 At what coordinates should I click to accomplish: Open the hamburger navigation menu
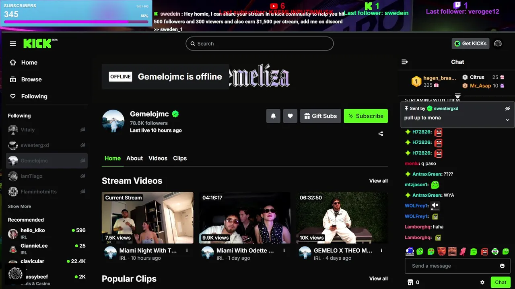pyautogui.click(x=13, y=44)
